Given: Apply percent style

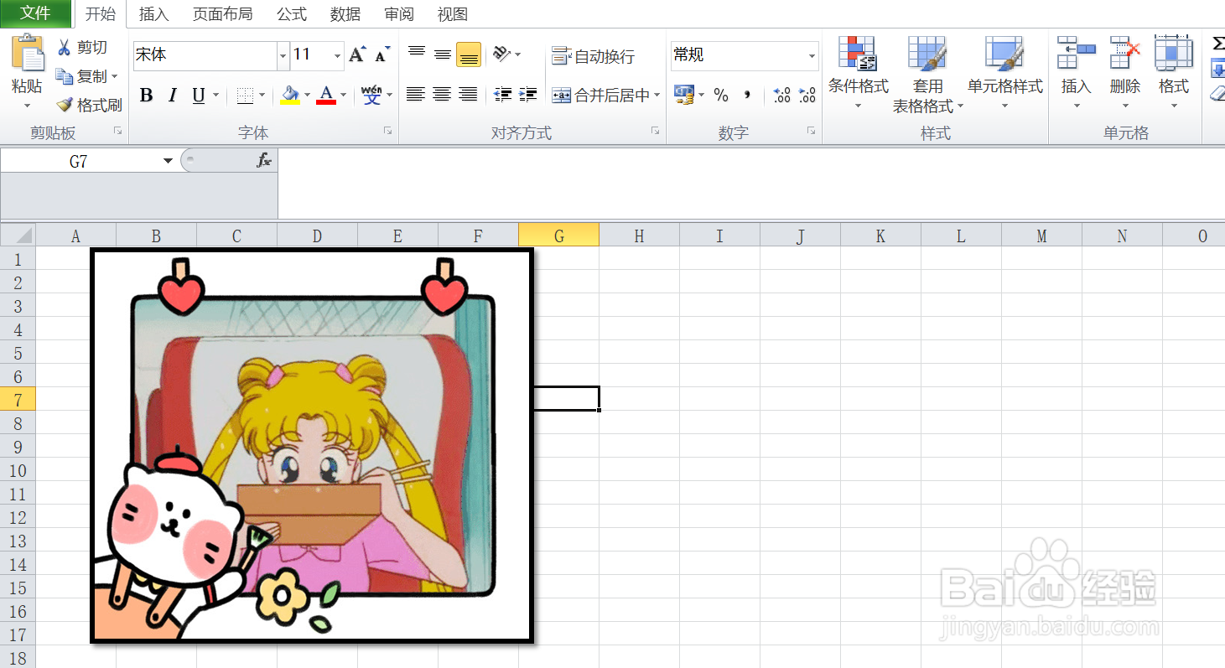Looking at the screenshot, I should (x=721, y=96).
